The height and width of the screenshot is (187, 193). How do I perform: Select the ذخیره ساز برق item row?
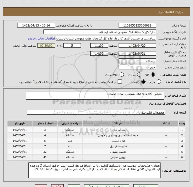[96, 146]
